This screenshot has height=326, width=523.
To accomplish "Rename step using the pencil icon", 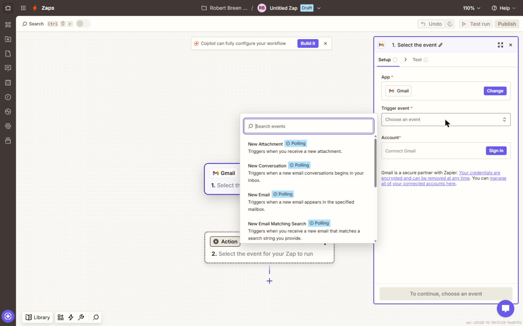I will coord(441,45).
